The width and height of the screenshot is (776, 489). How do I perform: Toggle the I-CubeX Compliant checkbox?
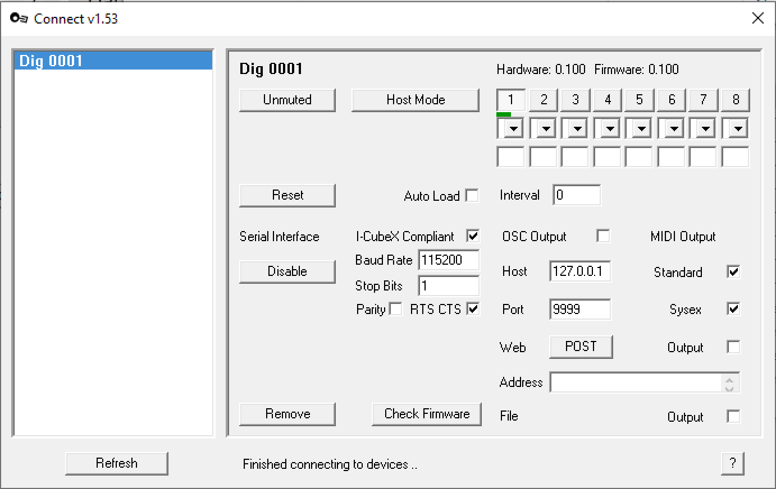473,236
